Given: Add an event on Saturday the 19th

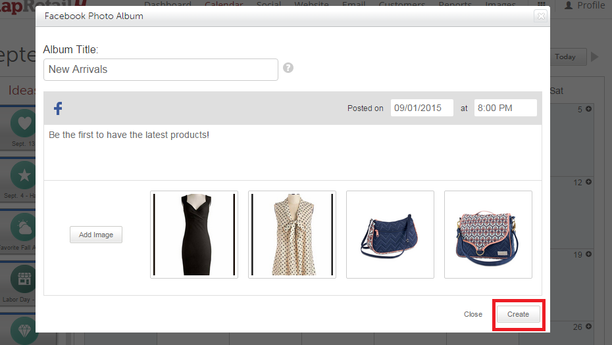Looking at the screenshot, I should [x=588, y=254].
